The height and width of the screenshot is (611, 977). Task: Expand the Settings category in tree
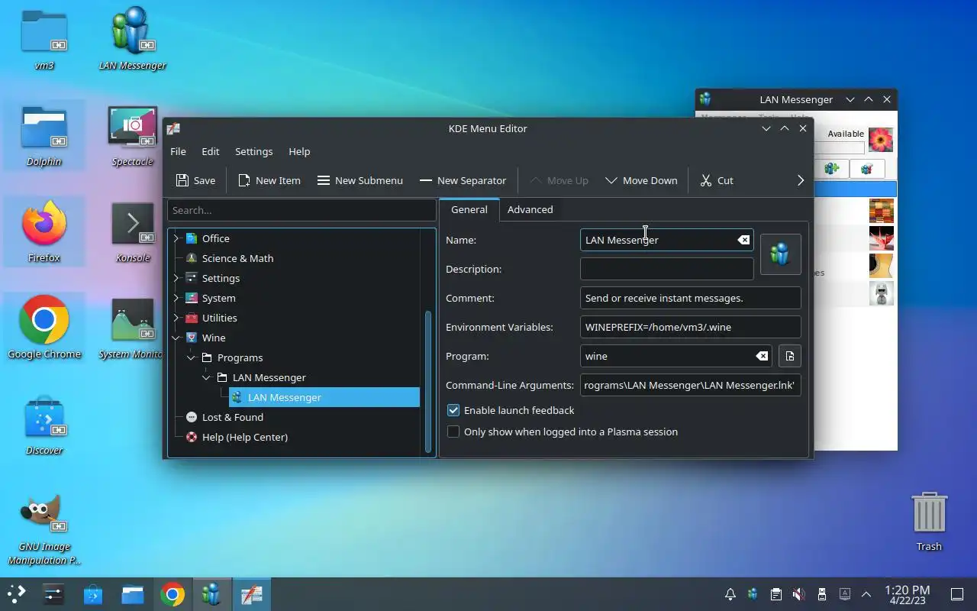(x=176, y=278)
